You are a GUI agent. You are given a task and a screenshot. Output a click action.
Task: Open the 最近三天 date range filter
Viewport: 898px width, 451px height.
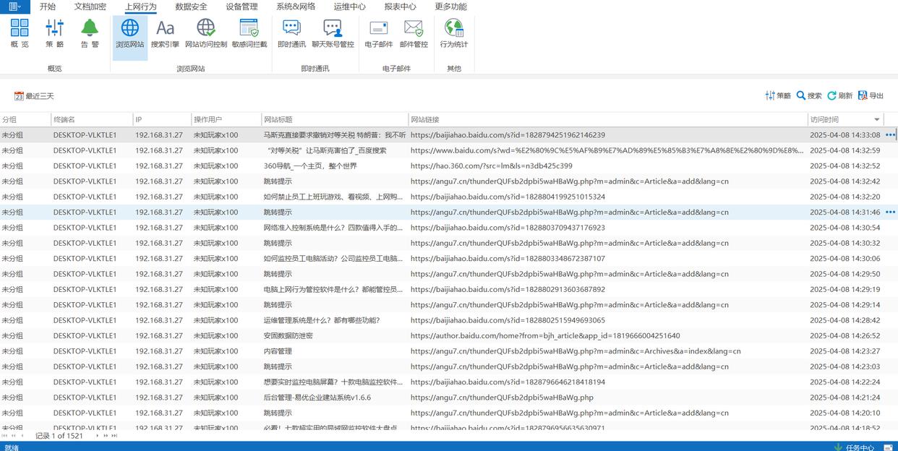tap(34, 96)
